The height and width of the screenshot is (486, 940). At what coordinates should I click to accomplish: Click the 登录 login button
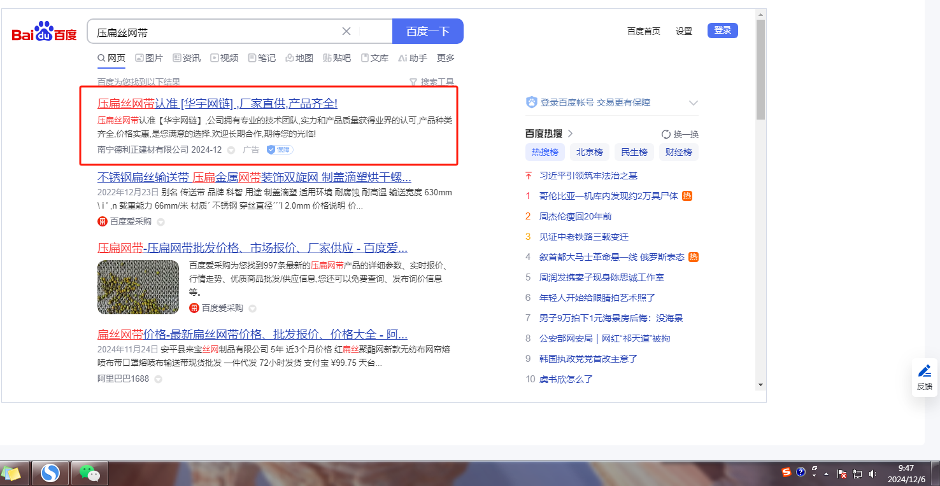coord(723,31)
